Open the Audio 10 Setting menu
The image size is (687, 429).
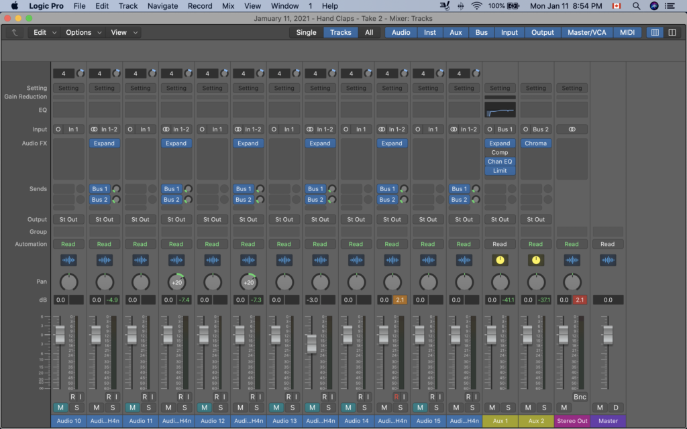68,88
